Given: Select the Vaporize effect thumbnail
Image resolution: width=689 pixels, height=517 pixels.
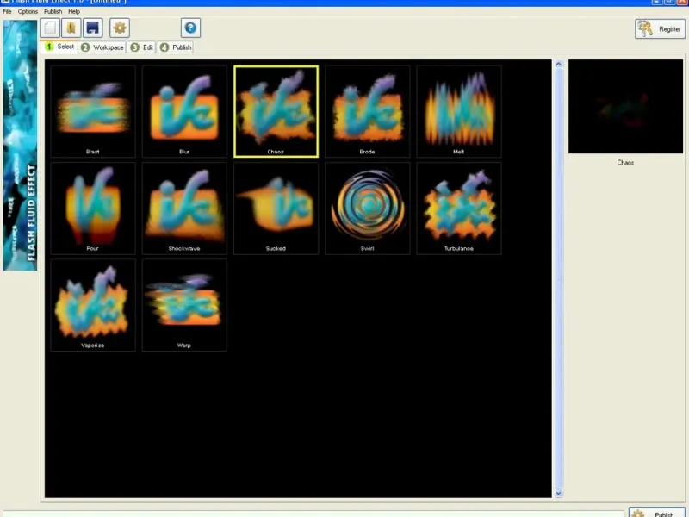Looking at the screenshot, I should pyautogui.click(x=93, y=305).
